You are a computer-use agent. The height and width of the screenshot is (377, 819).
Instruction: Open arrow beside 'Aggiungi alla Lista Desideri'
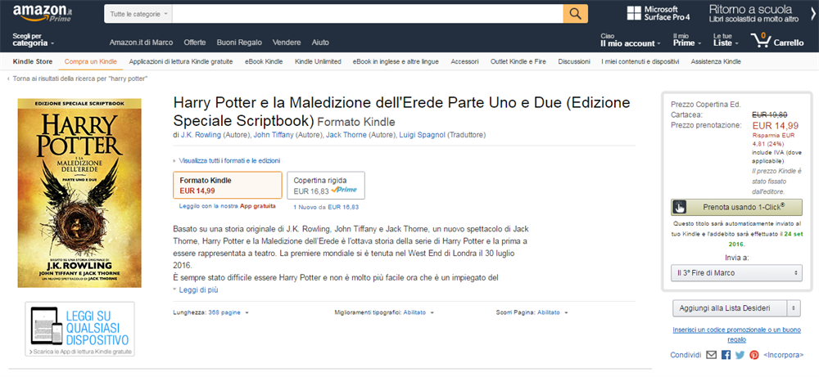pos(794,308)
